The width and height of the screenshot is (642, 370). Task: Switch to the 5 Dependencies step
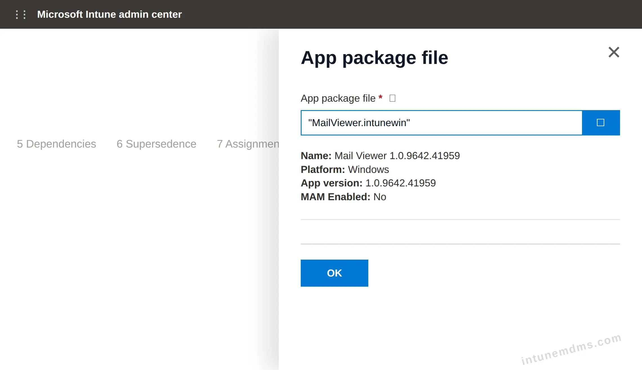tap(56, 144)
